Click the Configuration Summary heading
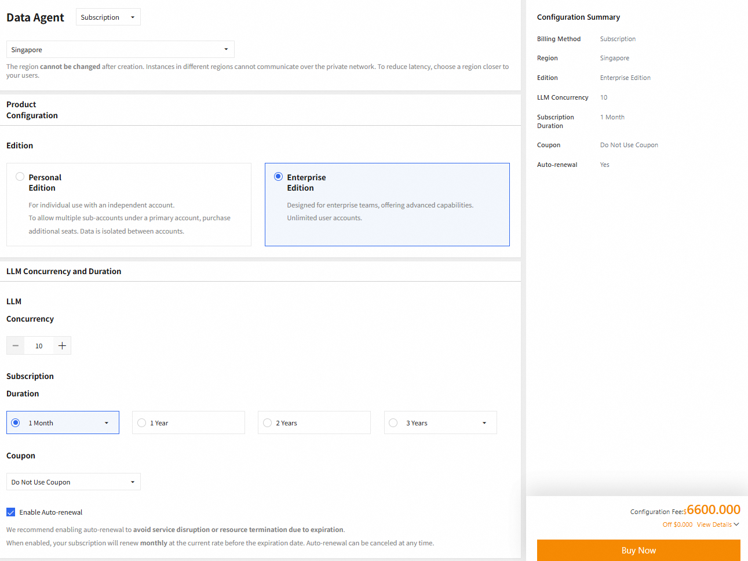Screen dimensions: 748x561 (x=578, y=17)
